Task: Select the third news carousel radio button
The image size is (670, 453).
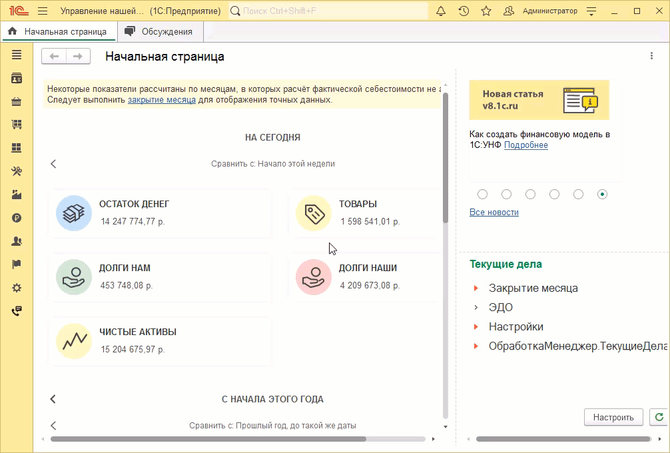Action: pos(531,195)
